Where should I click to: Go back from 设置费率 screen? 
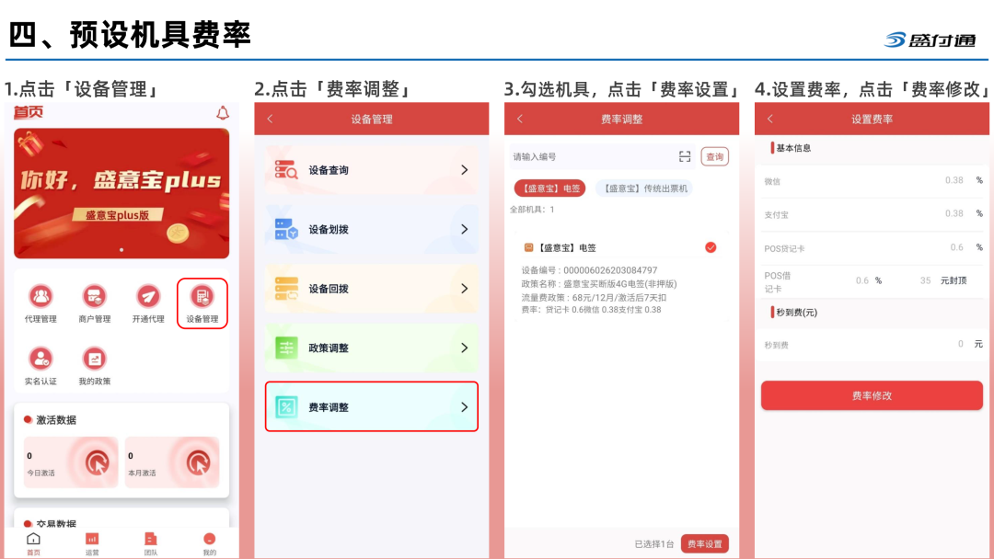point(770,119)
